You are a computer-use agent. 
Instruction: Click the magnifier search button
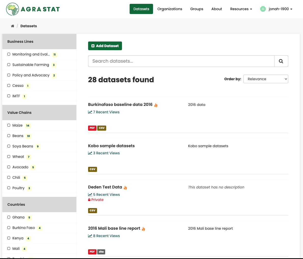(281, 61)
